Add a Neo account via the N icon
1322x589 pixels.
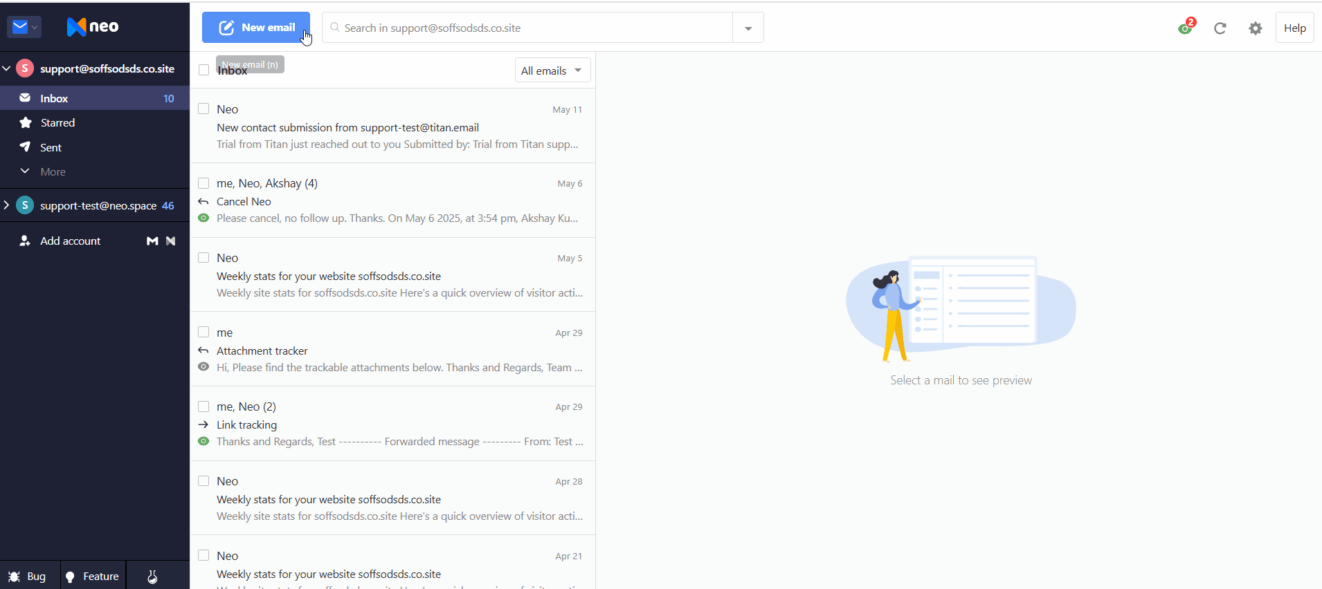171,241
